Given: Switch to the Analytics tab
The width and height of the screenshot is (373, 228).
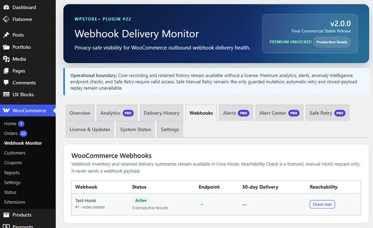Looking at the screenshot, I should [x=117, y=113].
